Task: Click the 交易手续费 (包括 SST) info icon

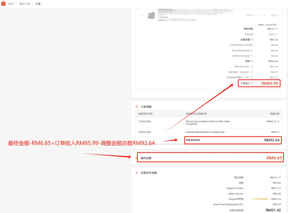Action: coord(252,72)
